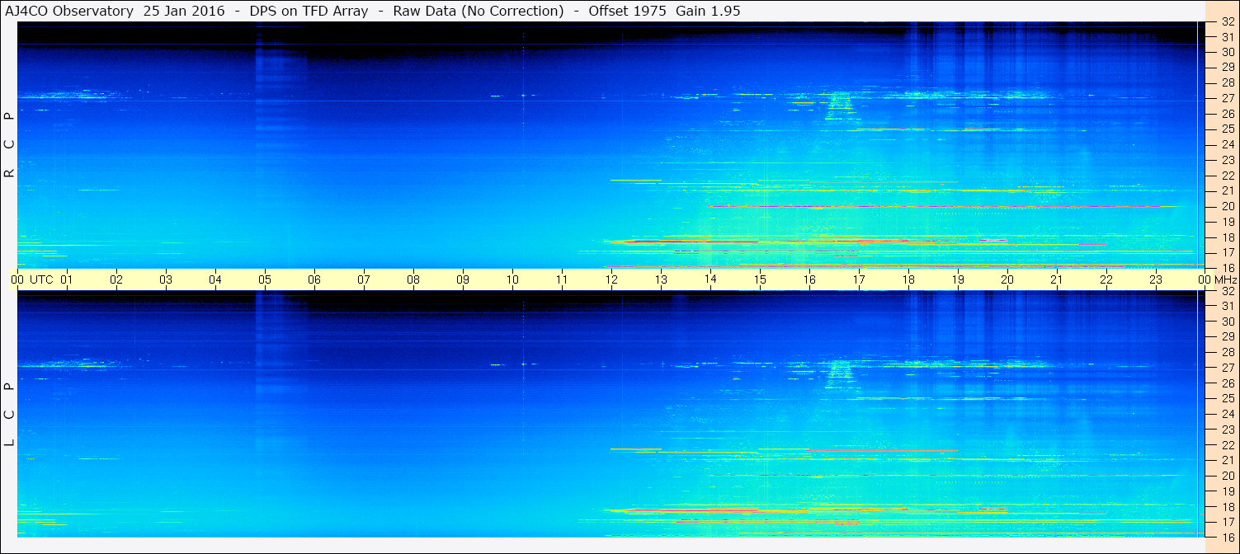Click hour marker 13 on the time axis
The height and width of the screenshot is (554, 1240).
click(661, 279)
